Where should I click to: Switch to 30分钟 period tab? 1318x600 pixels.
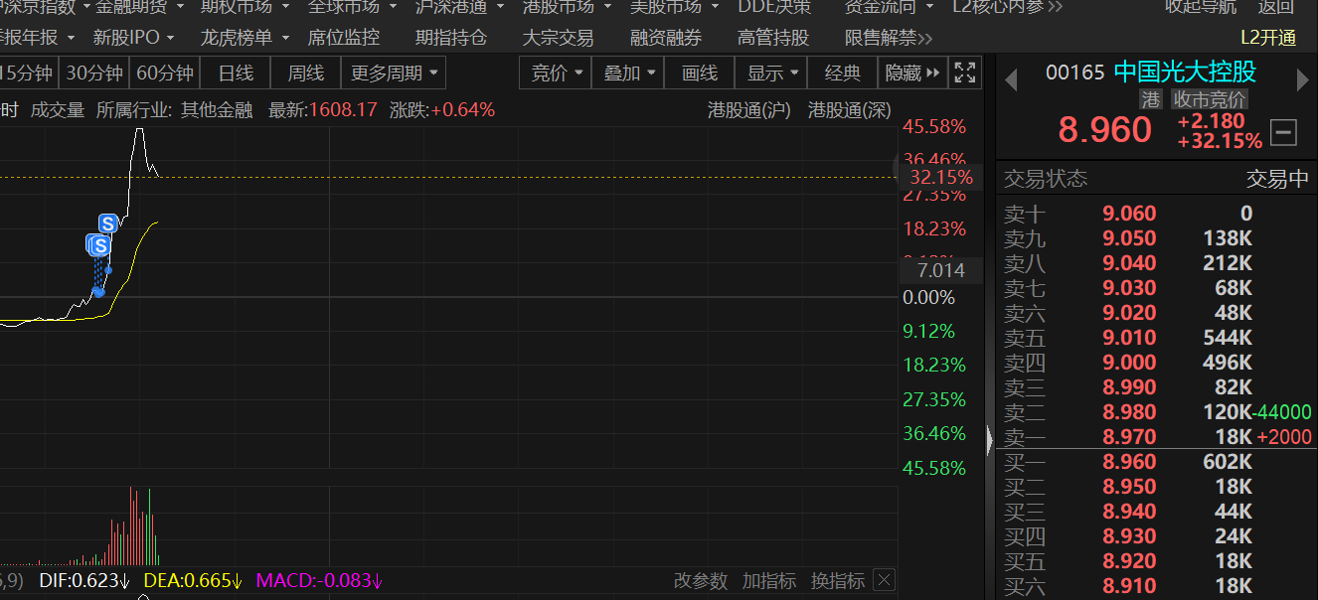[x=94, y=73]
